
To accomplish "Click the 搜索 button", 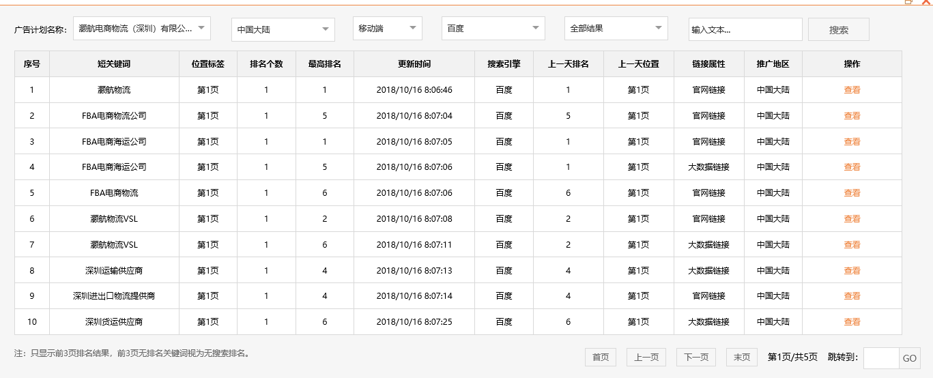I will (x=839, y=29).
